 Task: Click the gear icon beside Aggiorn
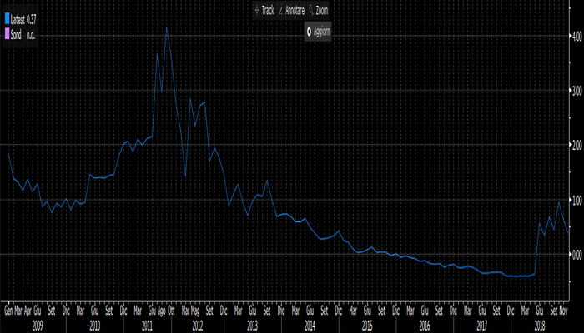click(x=309, y=31)
